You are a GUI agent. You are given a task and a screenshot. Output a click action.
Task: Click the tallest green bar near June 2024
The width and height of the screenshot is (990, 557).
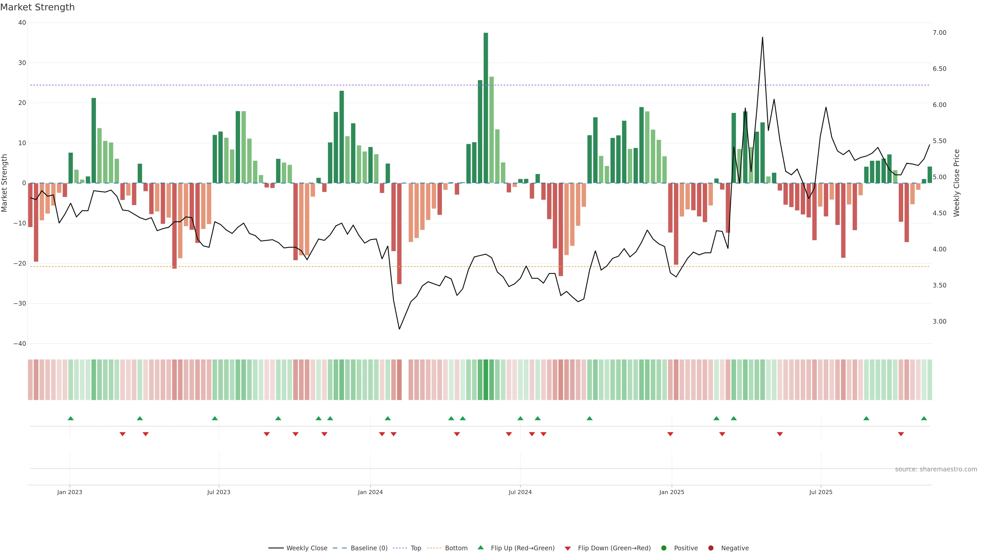[486, 108]
